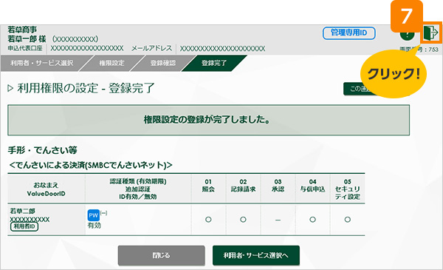Click the logout door icon
This screenshot has width=443, height=270.
(x=431, y=33)
